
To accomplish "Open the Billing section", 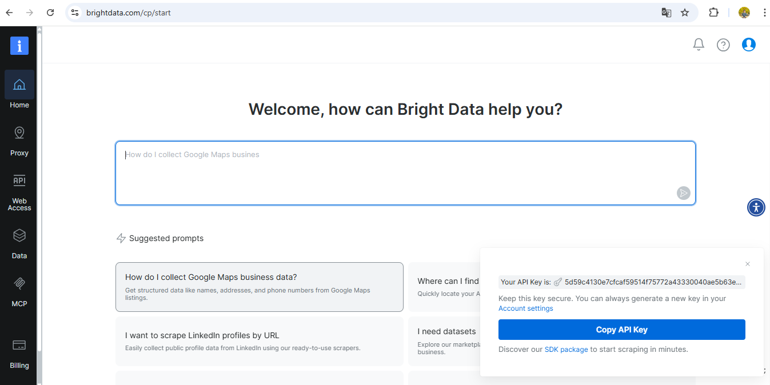I will [19, 351].
